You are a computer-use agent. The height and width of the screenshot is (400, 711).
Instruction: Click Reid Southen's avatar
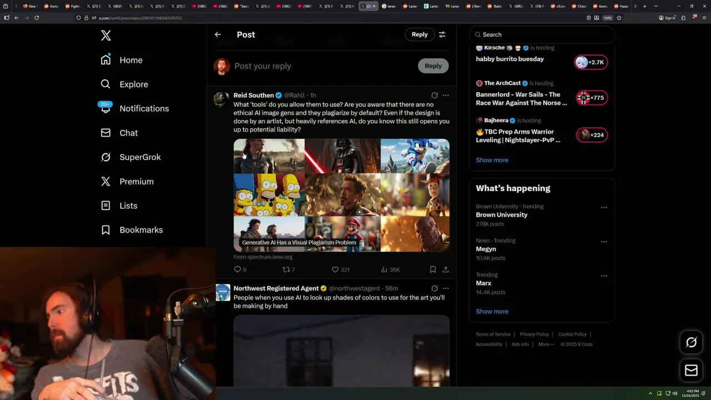221,99
